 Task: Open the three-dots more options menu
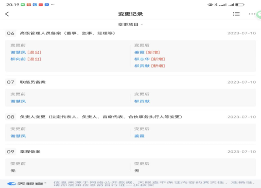tap(252, 14)
